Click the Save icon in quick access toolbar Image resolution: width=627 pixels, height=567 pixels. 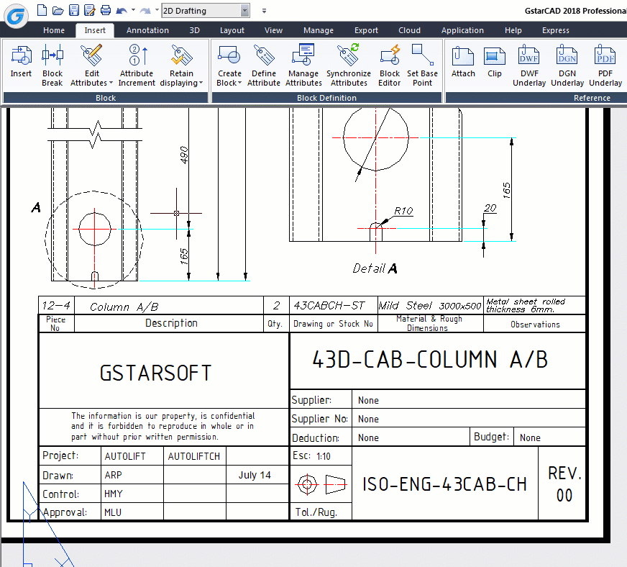[x=73, y=11]
